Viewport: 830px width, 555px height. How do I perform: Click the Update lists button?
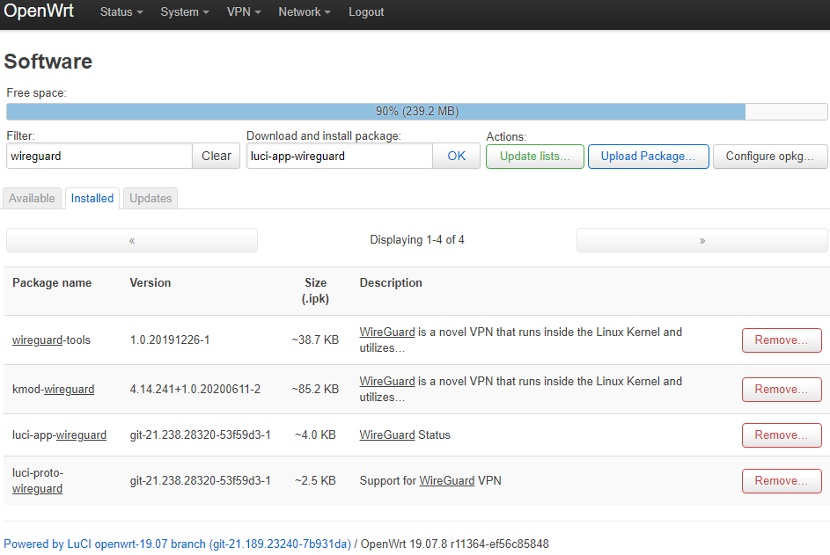534,157
